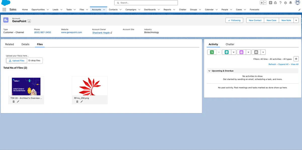Viewport: 302px width, 150px height.
Task: Open the TDX 24 Architect's Overview thumbnail
Action: pyautogui.click(x=26, y=86)
